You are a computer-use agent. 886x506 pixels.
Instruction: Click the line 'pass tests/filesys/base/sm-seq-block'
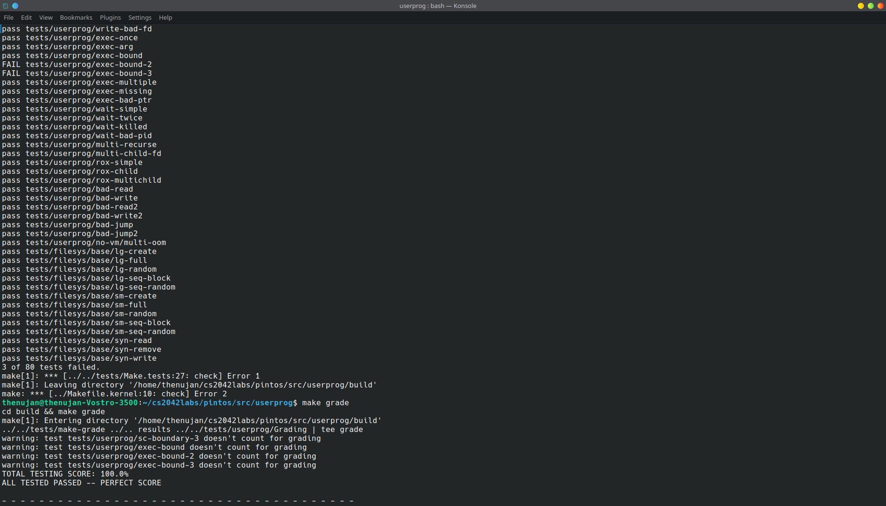[x=86, y=323]
